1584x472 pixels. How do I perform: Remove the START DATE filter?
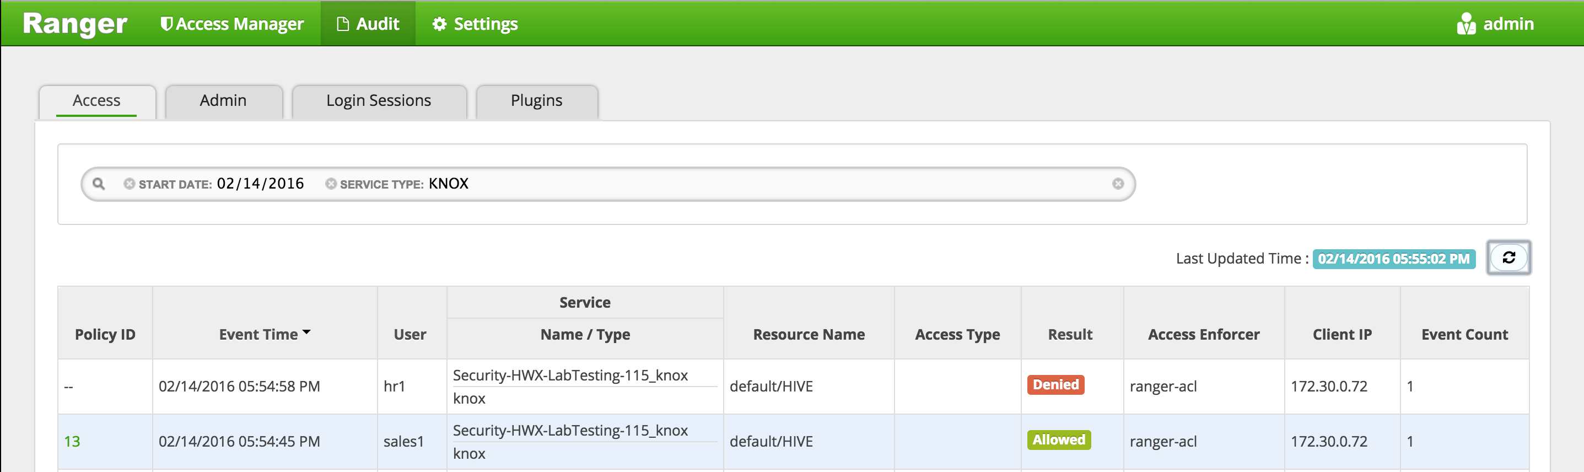coord(128,184)
